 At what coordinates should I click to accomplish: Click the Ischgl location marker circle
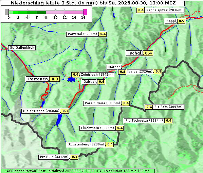pyautogui.click(x=143, y=55)
